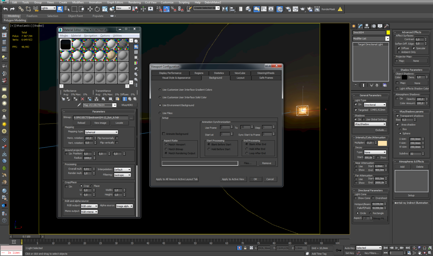Open the Utilities hammer panel tab
This screenshot has height=256, width=433.
point(386,26)
